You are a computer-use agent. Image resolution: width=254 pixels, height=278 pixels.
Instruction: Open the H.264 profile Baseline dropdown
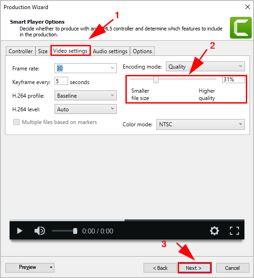click(85, 95)
